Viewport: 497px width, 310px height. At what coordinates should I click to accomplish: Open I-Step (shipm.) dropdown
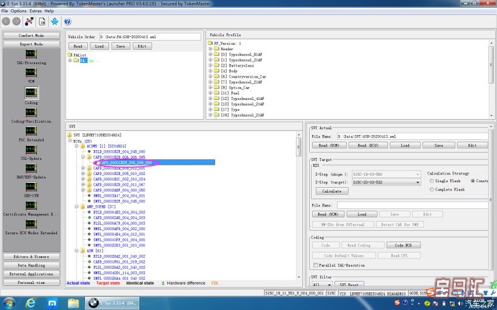tap(418, 174)
